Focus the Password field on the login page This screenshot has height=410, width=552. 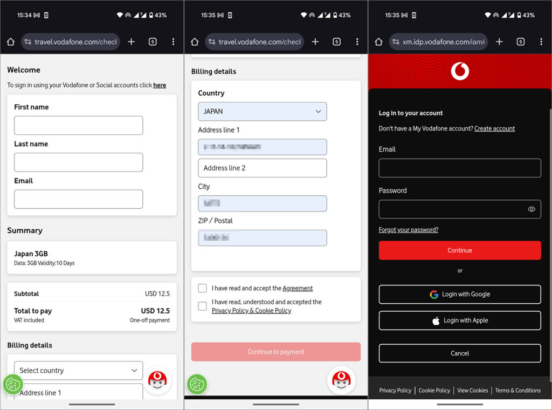(x=460, y=209)
